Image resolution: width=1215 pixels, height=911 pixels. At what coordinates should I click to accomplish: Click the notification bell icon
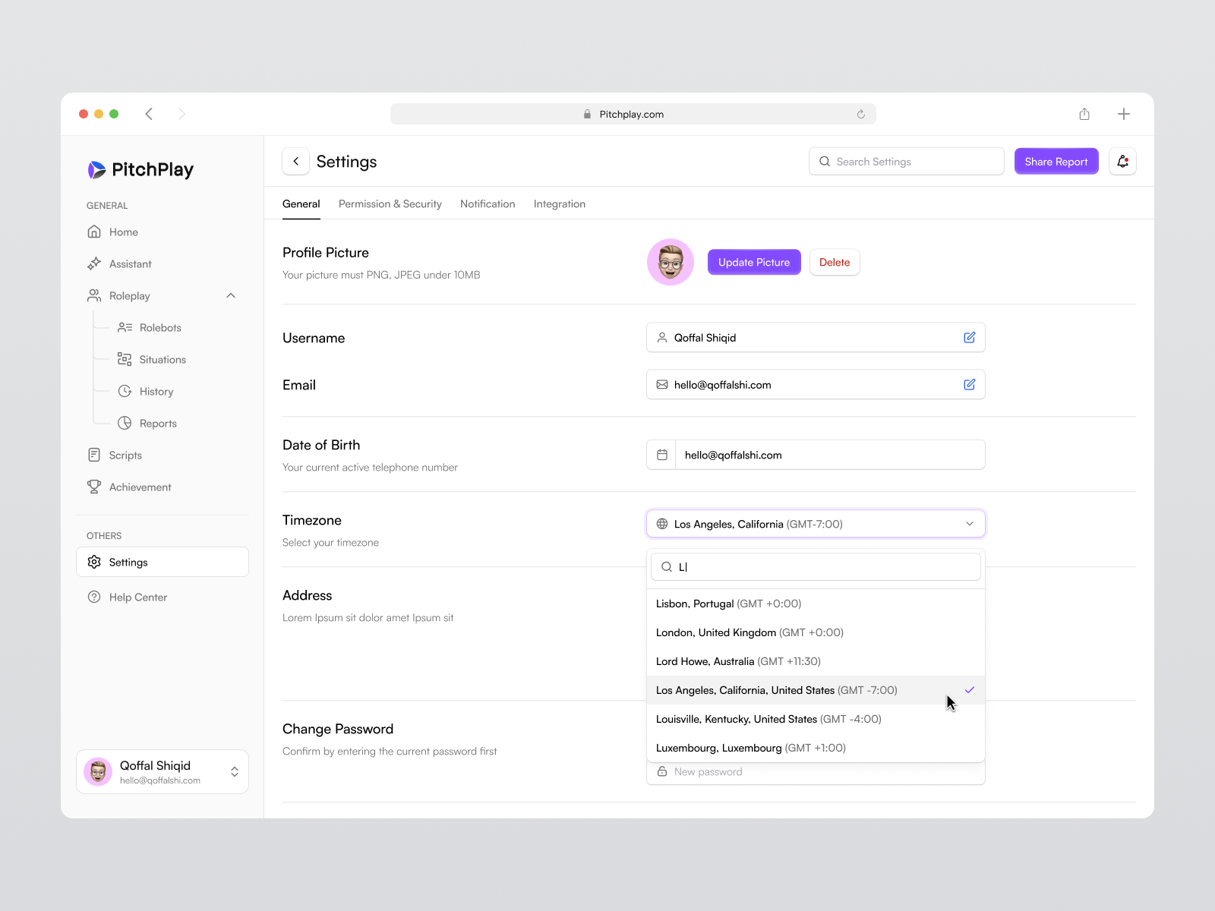tap(1122, 161)
